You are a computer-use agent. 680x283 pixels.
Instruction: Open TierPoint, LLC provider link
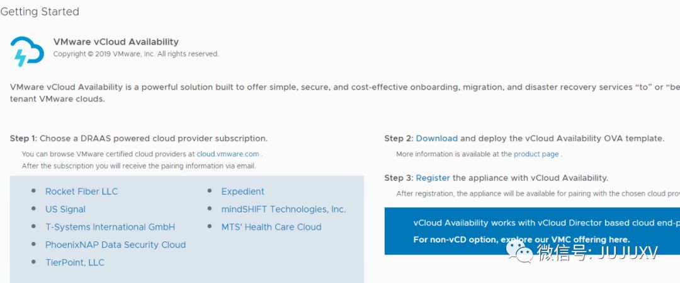[x=74, y=262]
